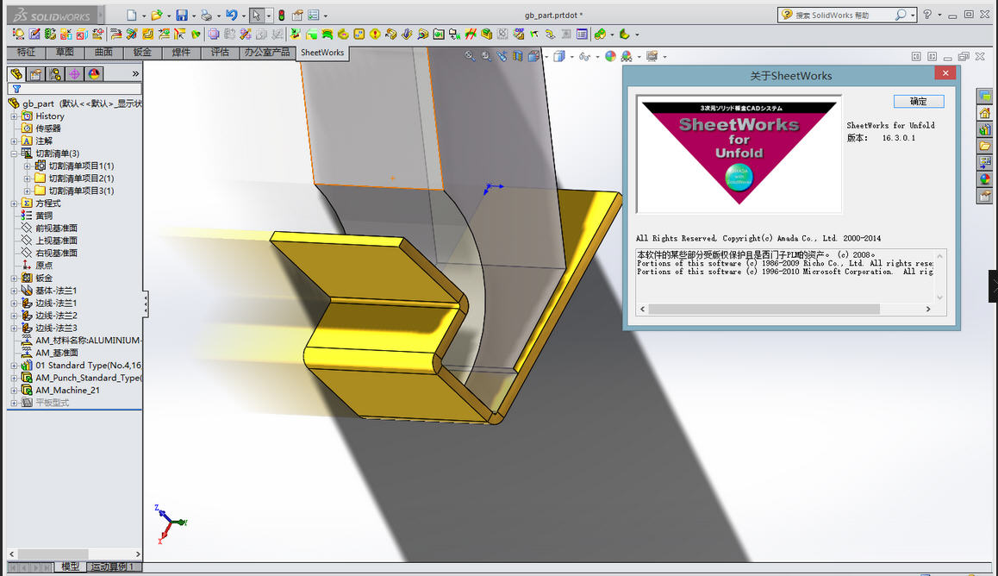Close the 关于SheetWorks dialog
This screenshot has width=998, height=576.
pyautogui.click(x=945, y=73)
